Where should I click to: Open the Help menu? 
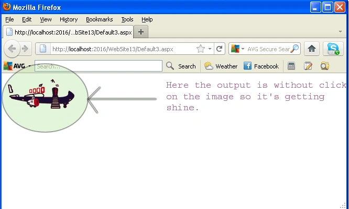click(147, 19)
